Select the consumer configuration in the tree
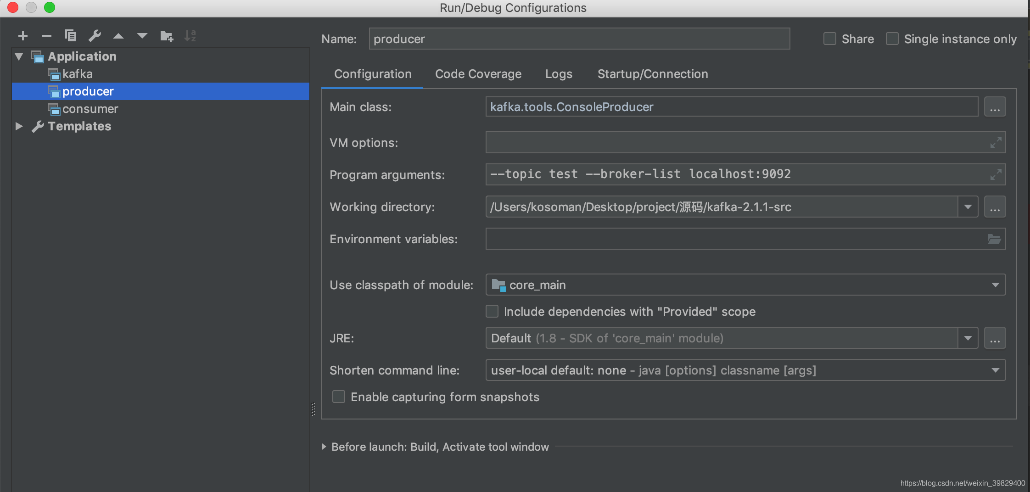 pyautogui.click(x=90, y=109)
